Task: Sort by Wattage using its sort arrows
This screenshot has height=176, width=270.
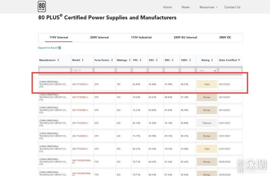Action: [x=130, y=60]
